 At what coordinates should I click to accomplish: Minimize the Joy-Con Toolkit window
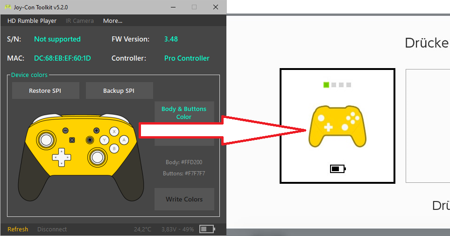(x=173, y=7)
